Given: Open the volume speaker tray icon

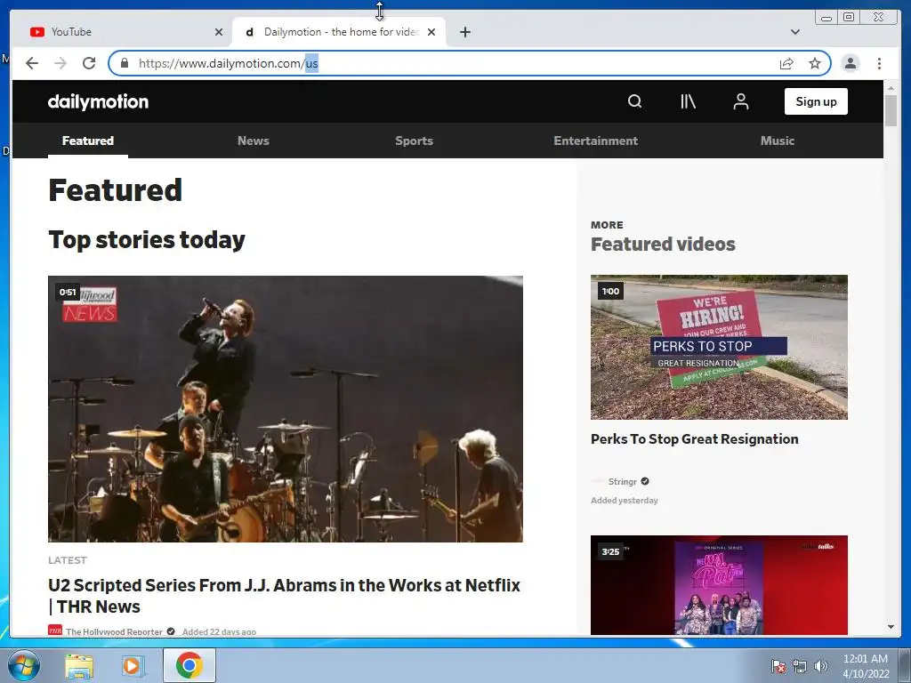Looking at the screenshot, I should [821, 666].
